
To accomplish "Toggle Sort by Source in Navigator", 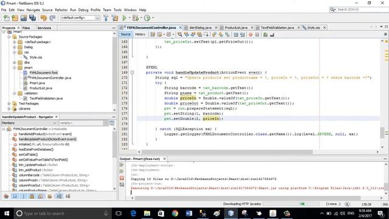I will tap(67, 196).
